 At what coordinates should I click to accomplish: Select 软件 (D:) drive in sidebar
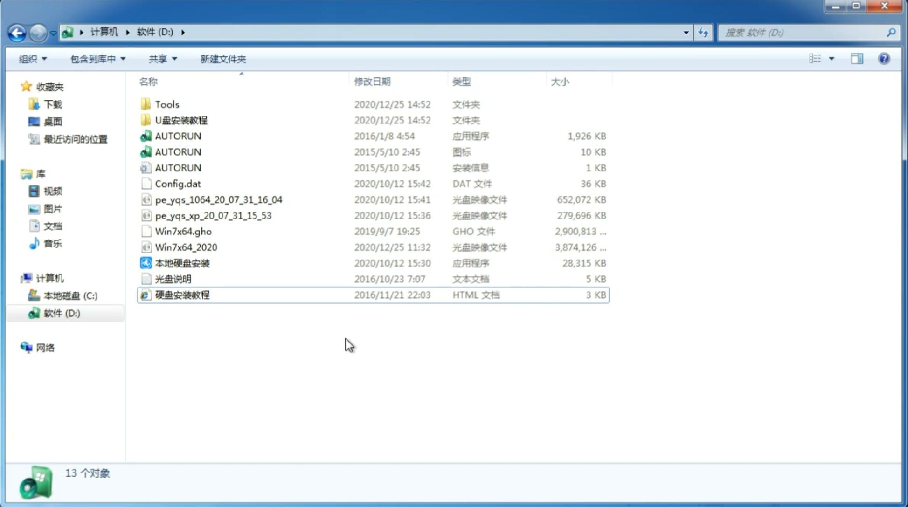tap(61, 313)
